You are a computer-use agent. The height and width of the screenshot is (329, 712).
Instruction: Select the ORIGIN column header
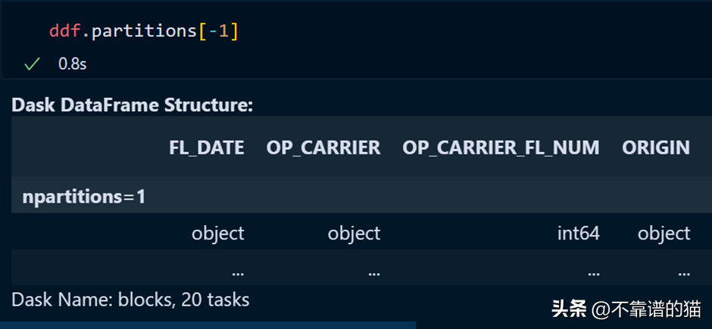coord(656,147)
